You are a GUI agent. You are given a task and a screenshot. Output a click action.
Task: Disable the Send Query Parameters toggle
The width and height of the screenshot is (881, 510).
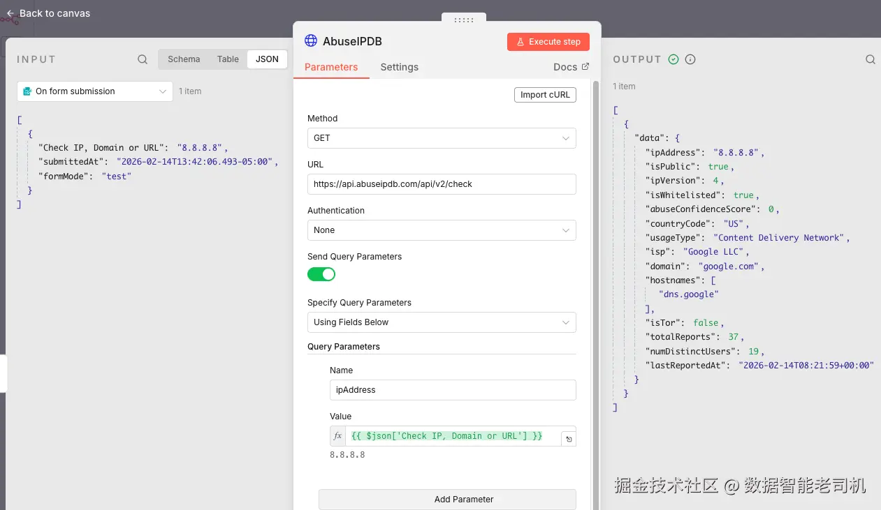pos(321,274)
